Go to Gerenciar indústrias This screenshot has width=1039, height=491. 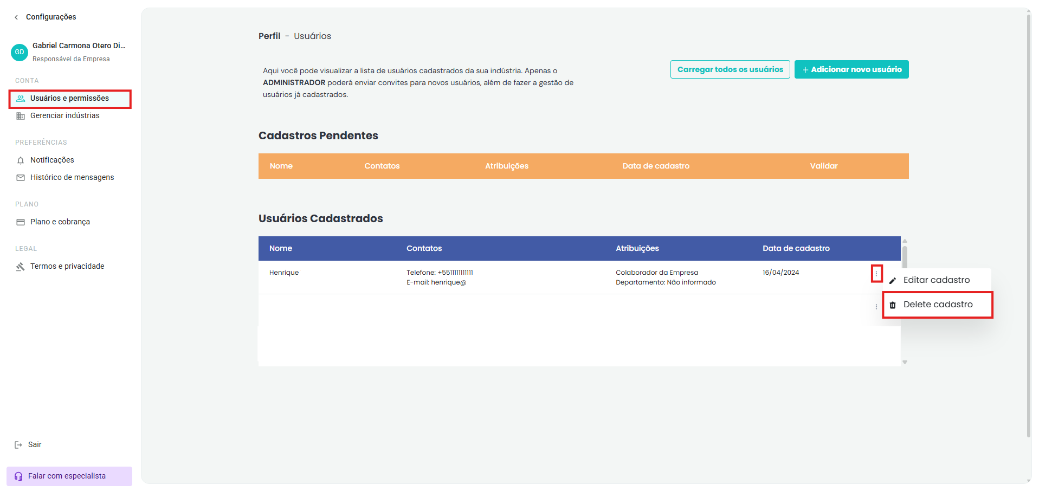tap(65, 116)
